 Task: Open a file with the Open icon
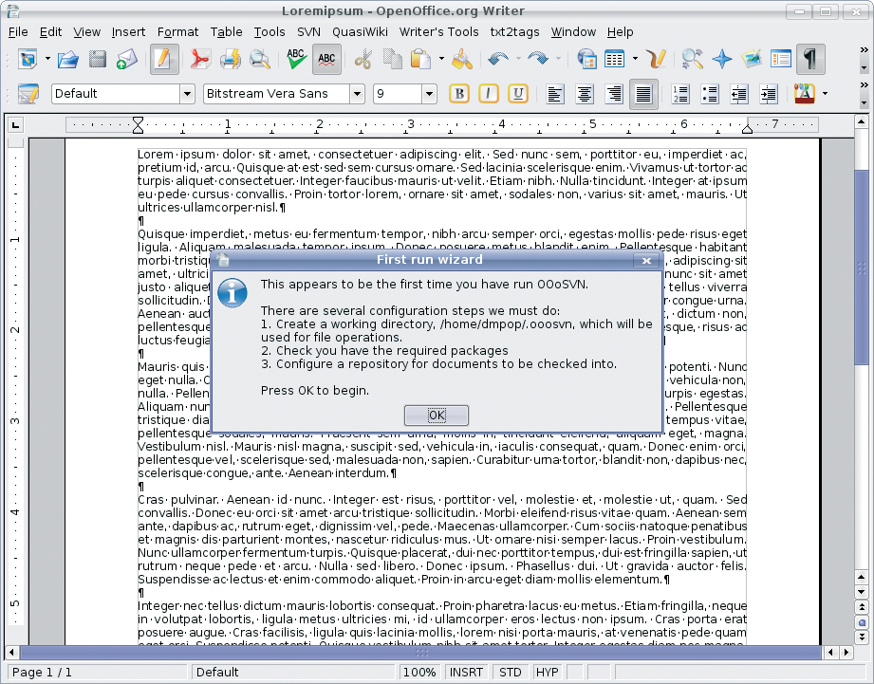point(67,59)
